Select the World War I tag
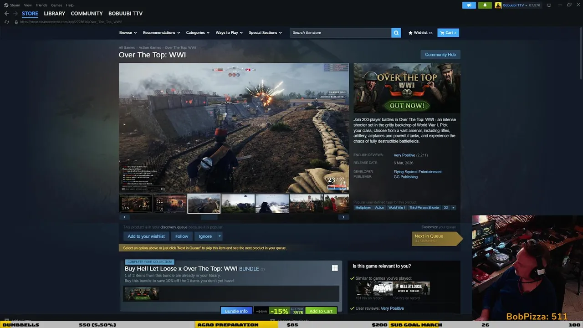Viewport: 583px width, 328px height. click(x=396, y=208)
